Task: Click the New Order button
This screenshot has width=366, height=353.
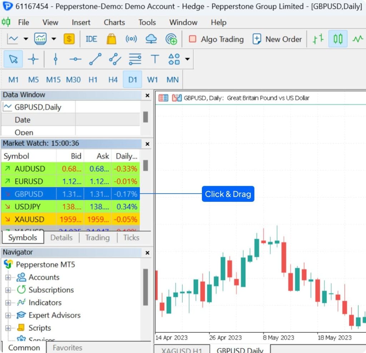Action: [x=277, y=39]
